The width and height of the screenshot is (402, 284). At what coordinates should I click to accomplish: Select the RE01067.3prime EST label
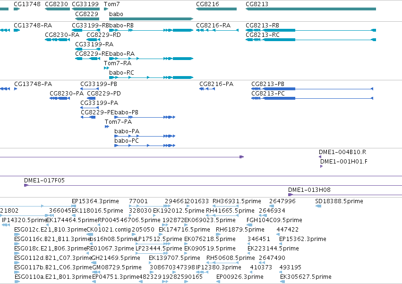pyautogui.click(x=110, y=249)
